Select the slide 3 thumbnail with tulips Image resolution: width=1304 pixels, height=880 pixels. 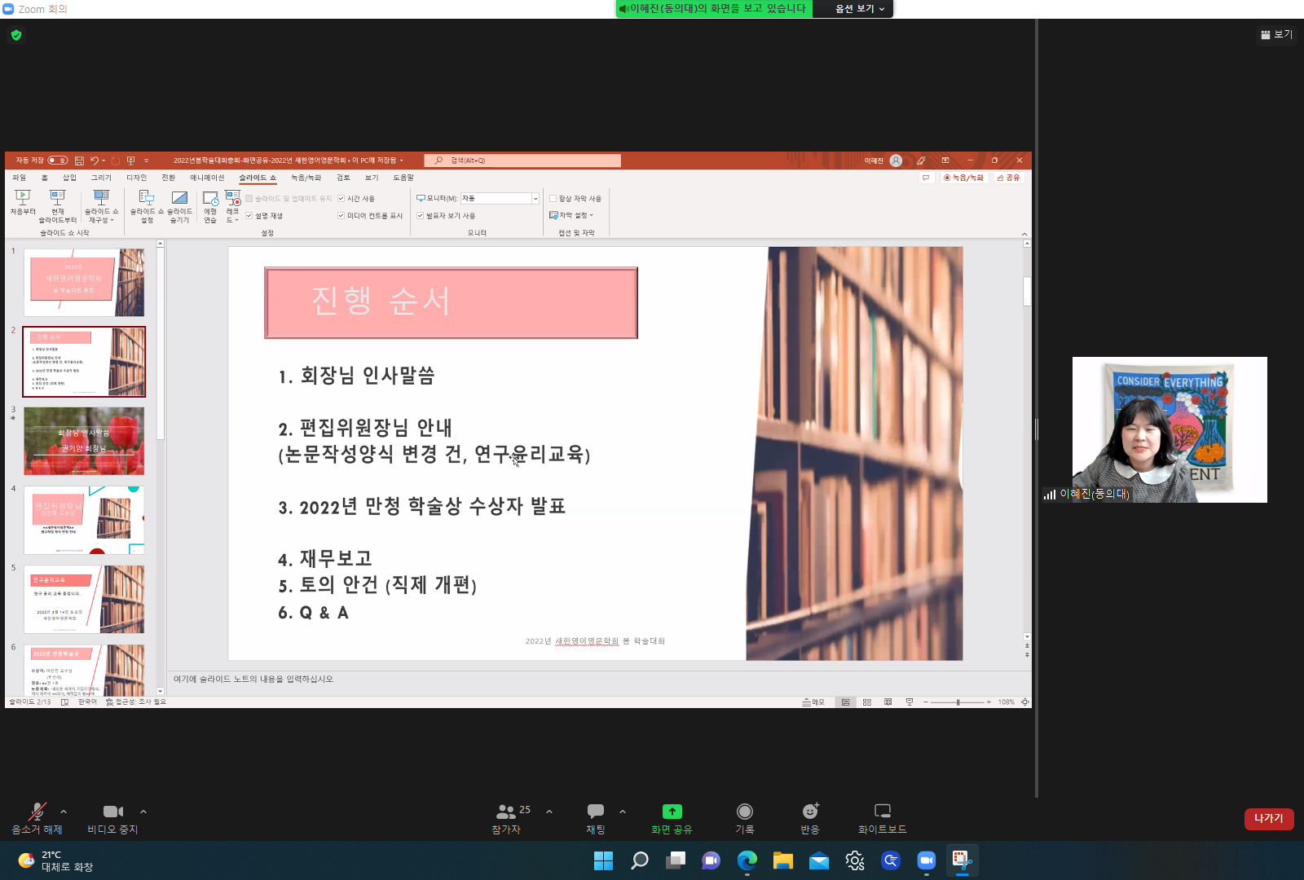pyautogui.click(x=84, y=441)
